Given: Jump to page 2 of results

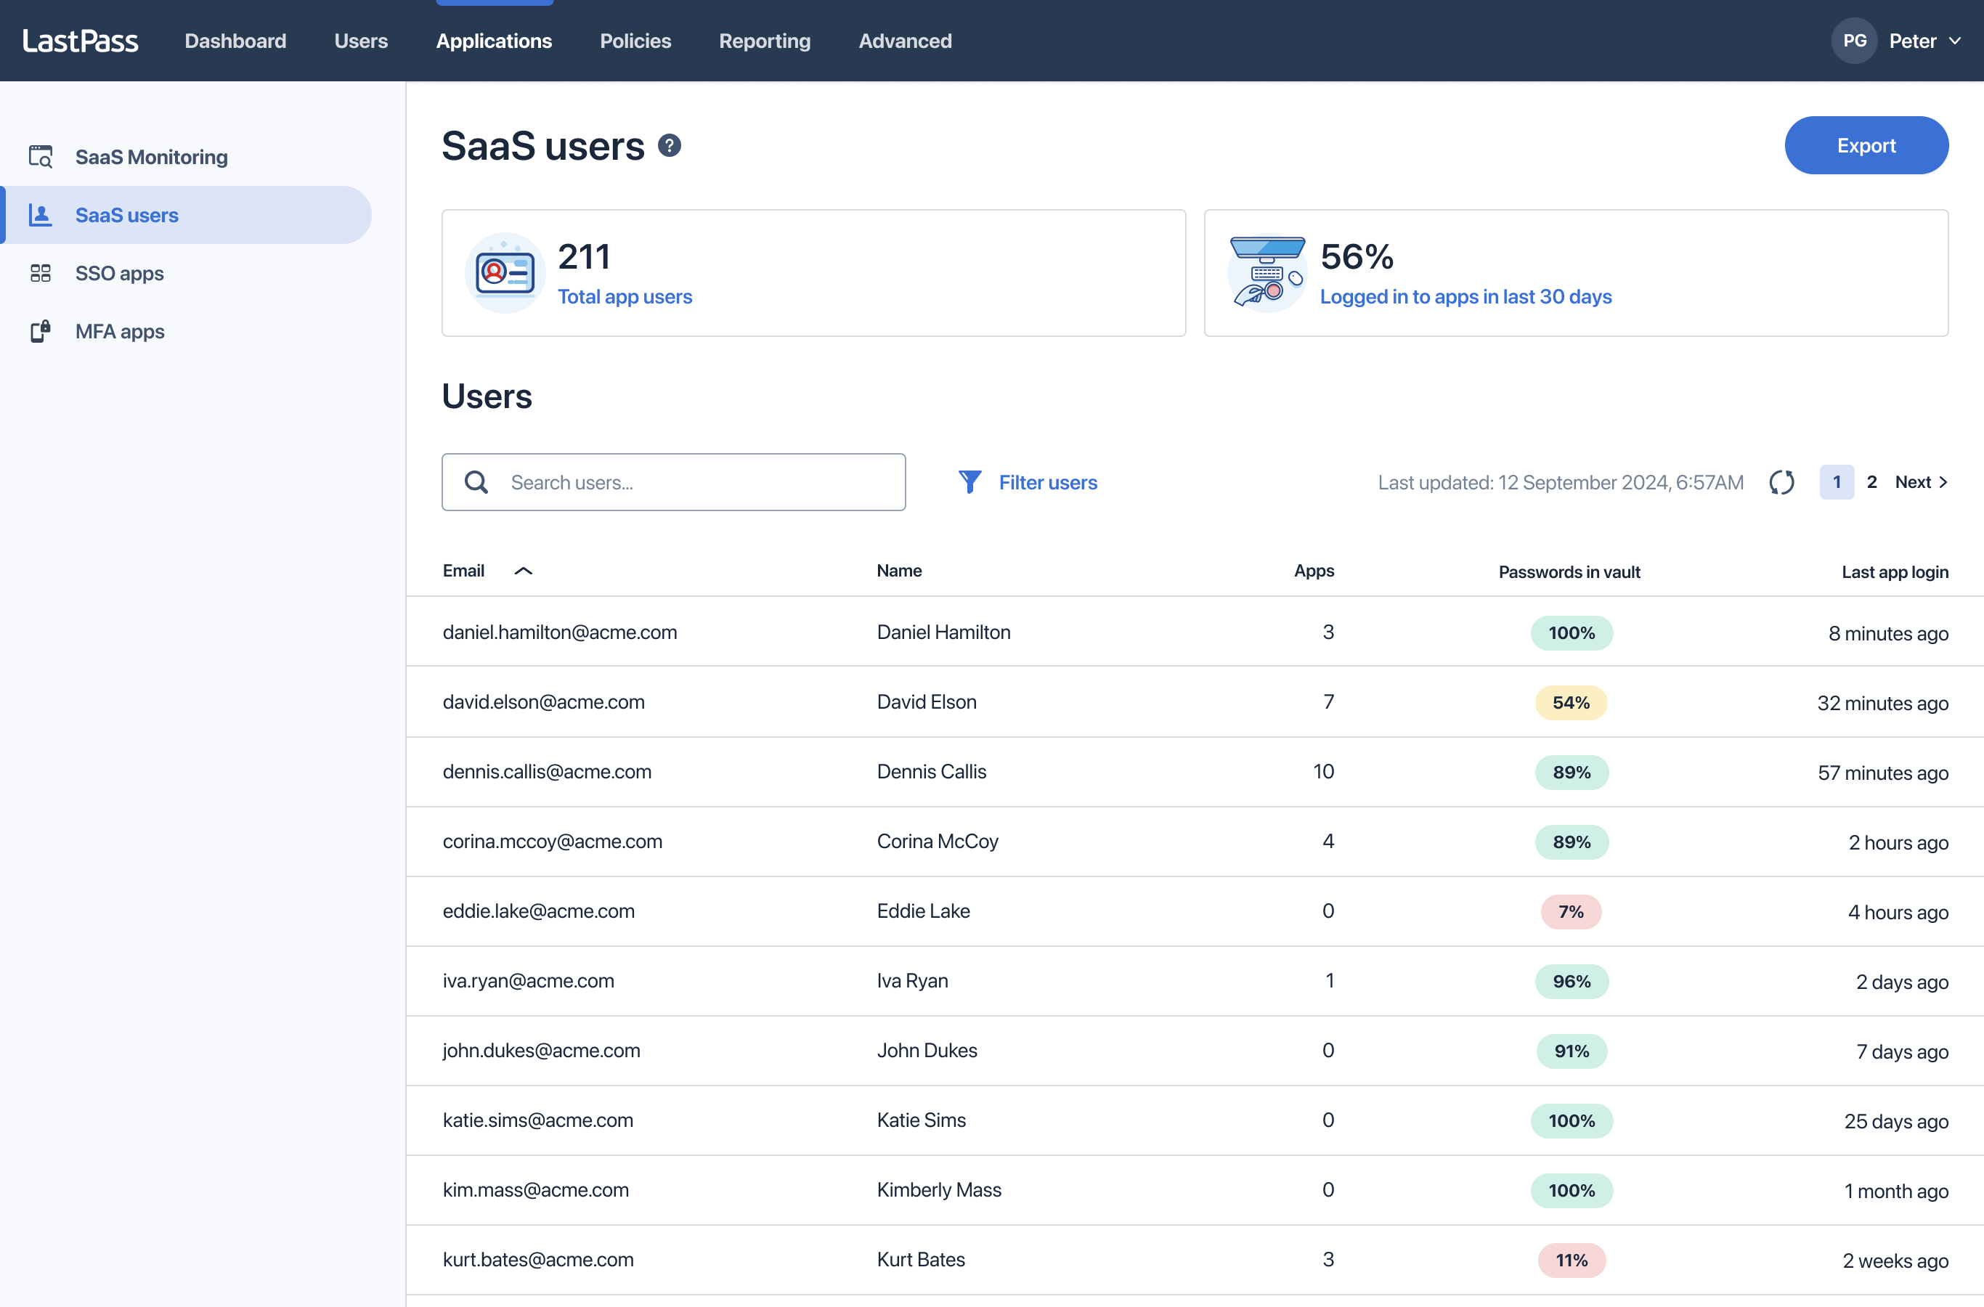Looking at the screenshot, I should point(1871,483).
